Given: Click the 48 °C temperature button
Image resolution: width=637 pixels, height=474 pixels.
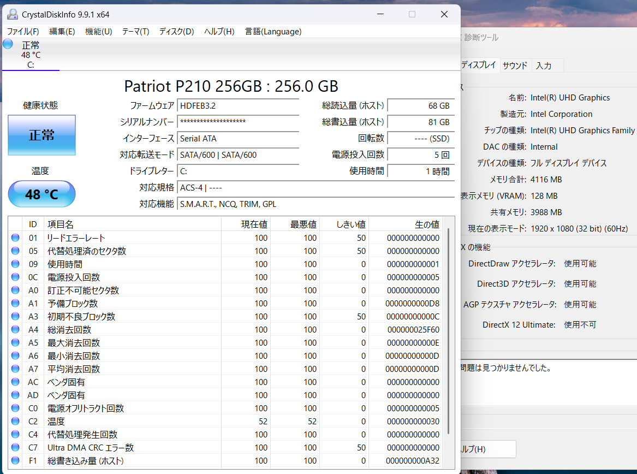Looking at the screenshot, I should click(42, 194).
